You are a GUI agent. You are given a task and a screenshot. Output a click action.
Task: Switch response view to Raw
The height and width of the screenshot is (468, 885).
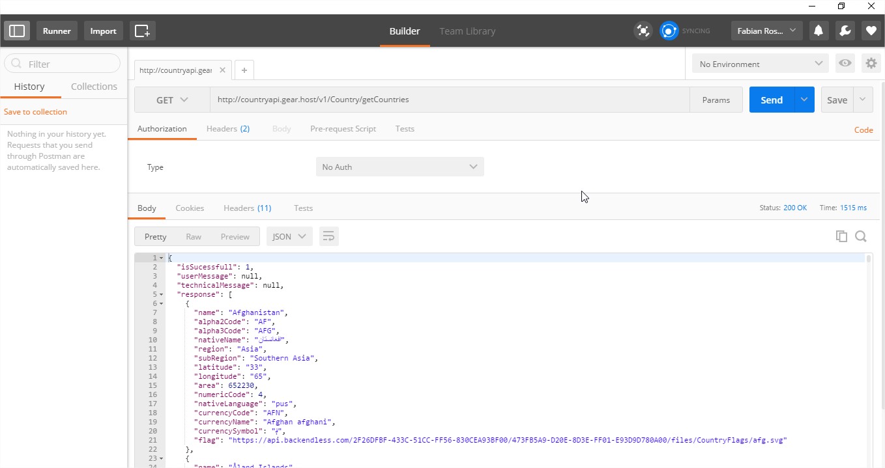pyautogui.click(x=194, y=237)
